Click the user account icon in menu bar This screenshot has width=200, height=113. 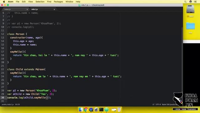pos(191,2)
